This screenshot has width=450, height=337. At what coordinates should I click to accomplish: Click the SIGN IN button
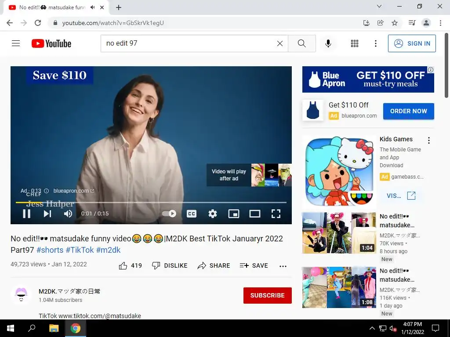coord(412,43)
